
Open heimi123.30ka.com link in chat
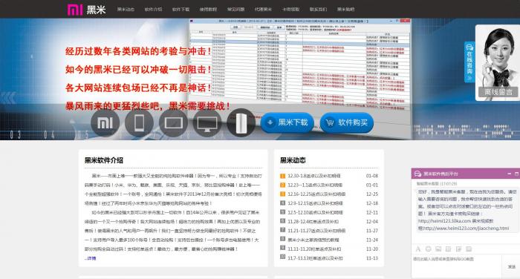tap(444, 221)
